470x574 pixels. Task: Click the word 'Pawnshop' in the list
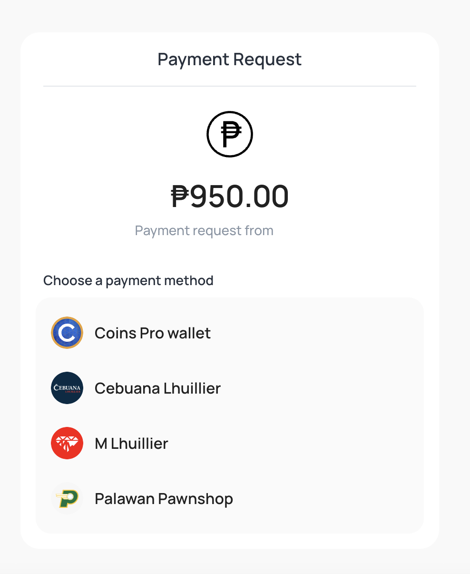pyautogui.click(x=196, y=499)
